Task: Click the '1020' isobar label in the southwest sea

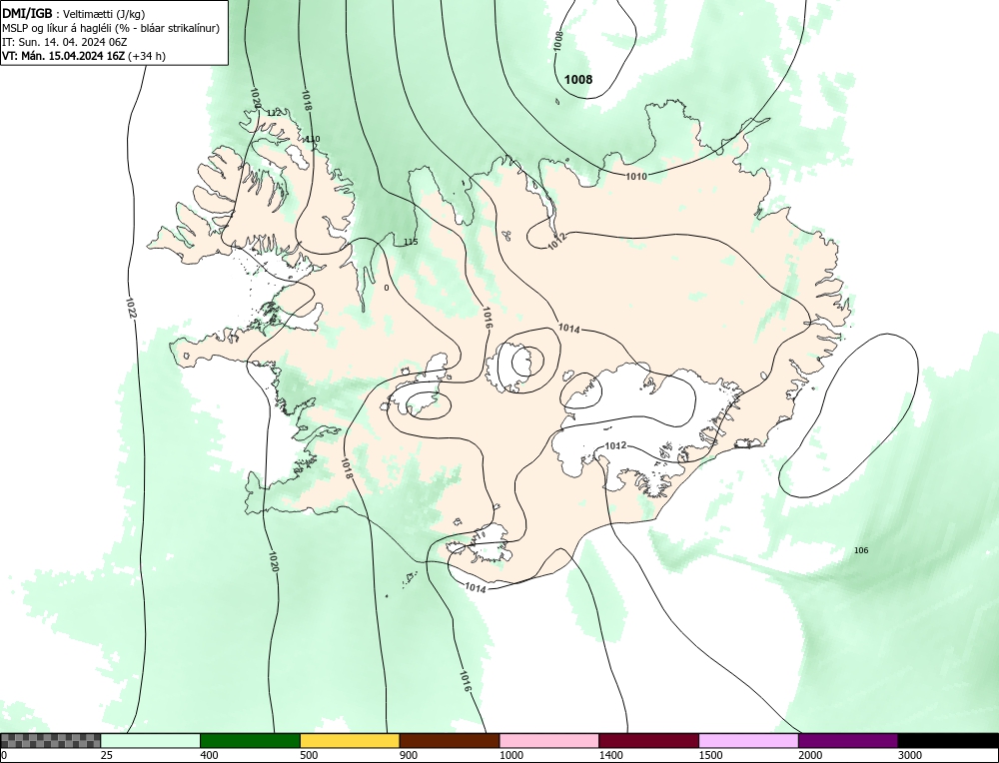Action: [x=273, y=560]
